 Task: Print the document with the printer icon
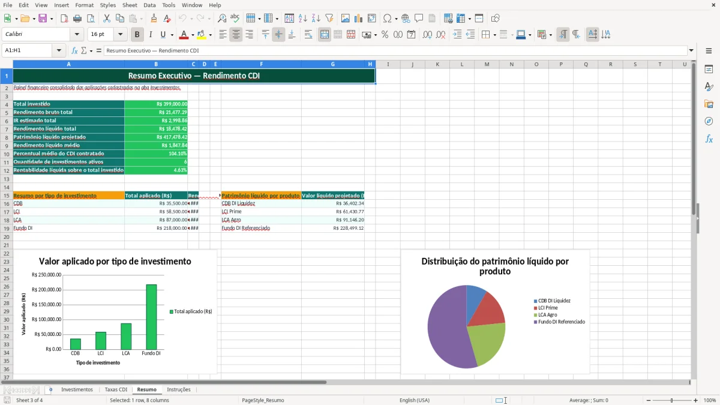tap(77, 19)
